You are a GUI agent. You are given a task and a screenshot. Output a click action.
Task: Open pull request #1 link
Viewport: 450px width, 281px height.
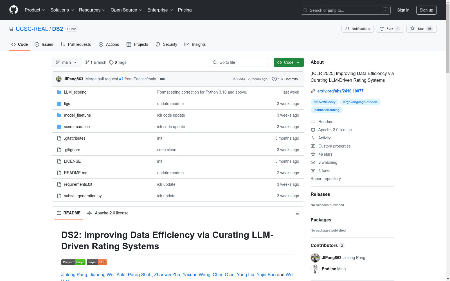[x=121, y=79]
